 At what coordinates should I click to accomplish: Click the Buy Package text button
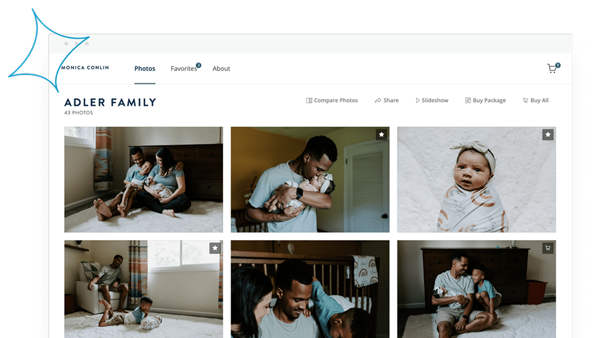(x=489, y=100)
